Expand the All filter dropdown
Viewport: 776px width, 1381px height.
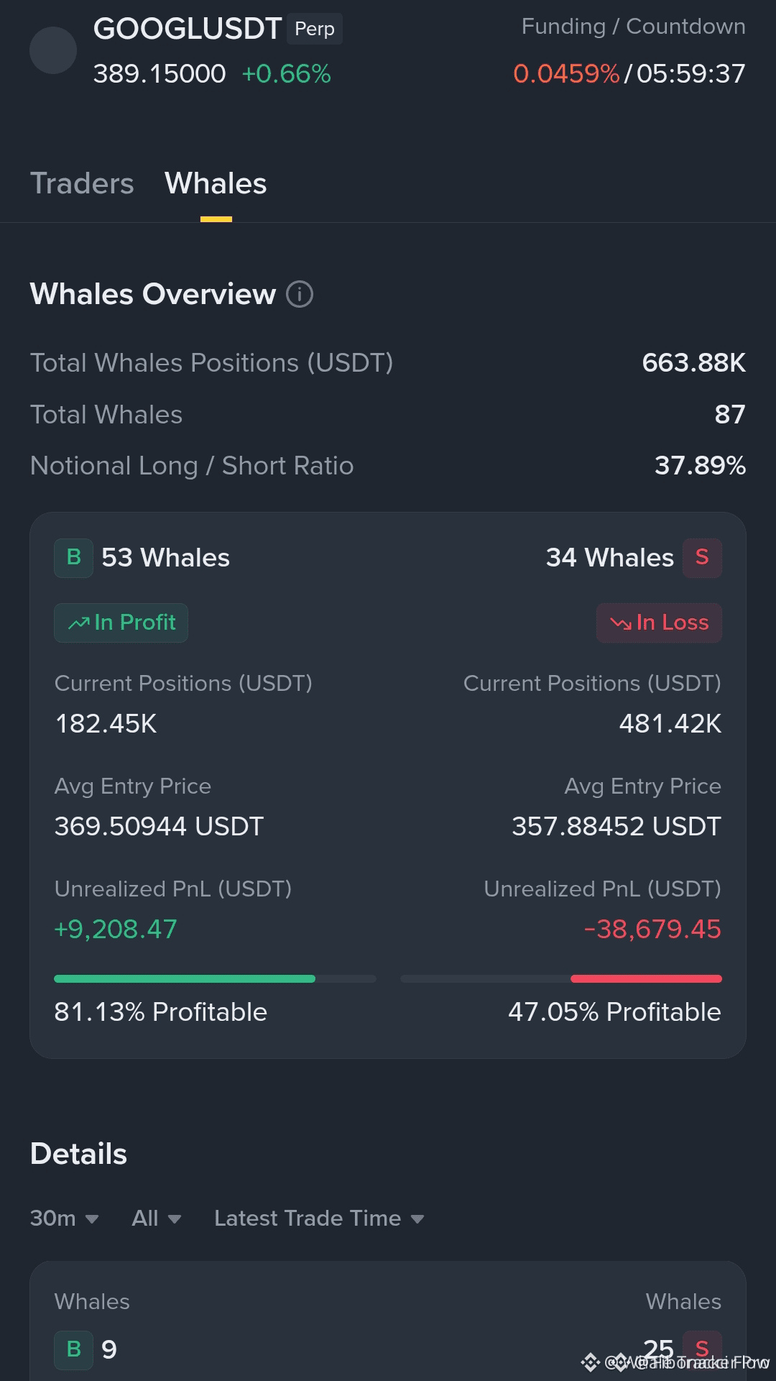tap(156, 1219)
